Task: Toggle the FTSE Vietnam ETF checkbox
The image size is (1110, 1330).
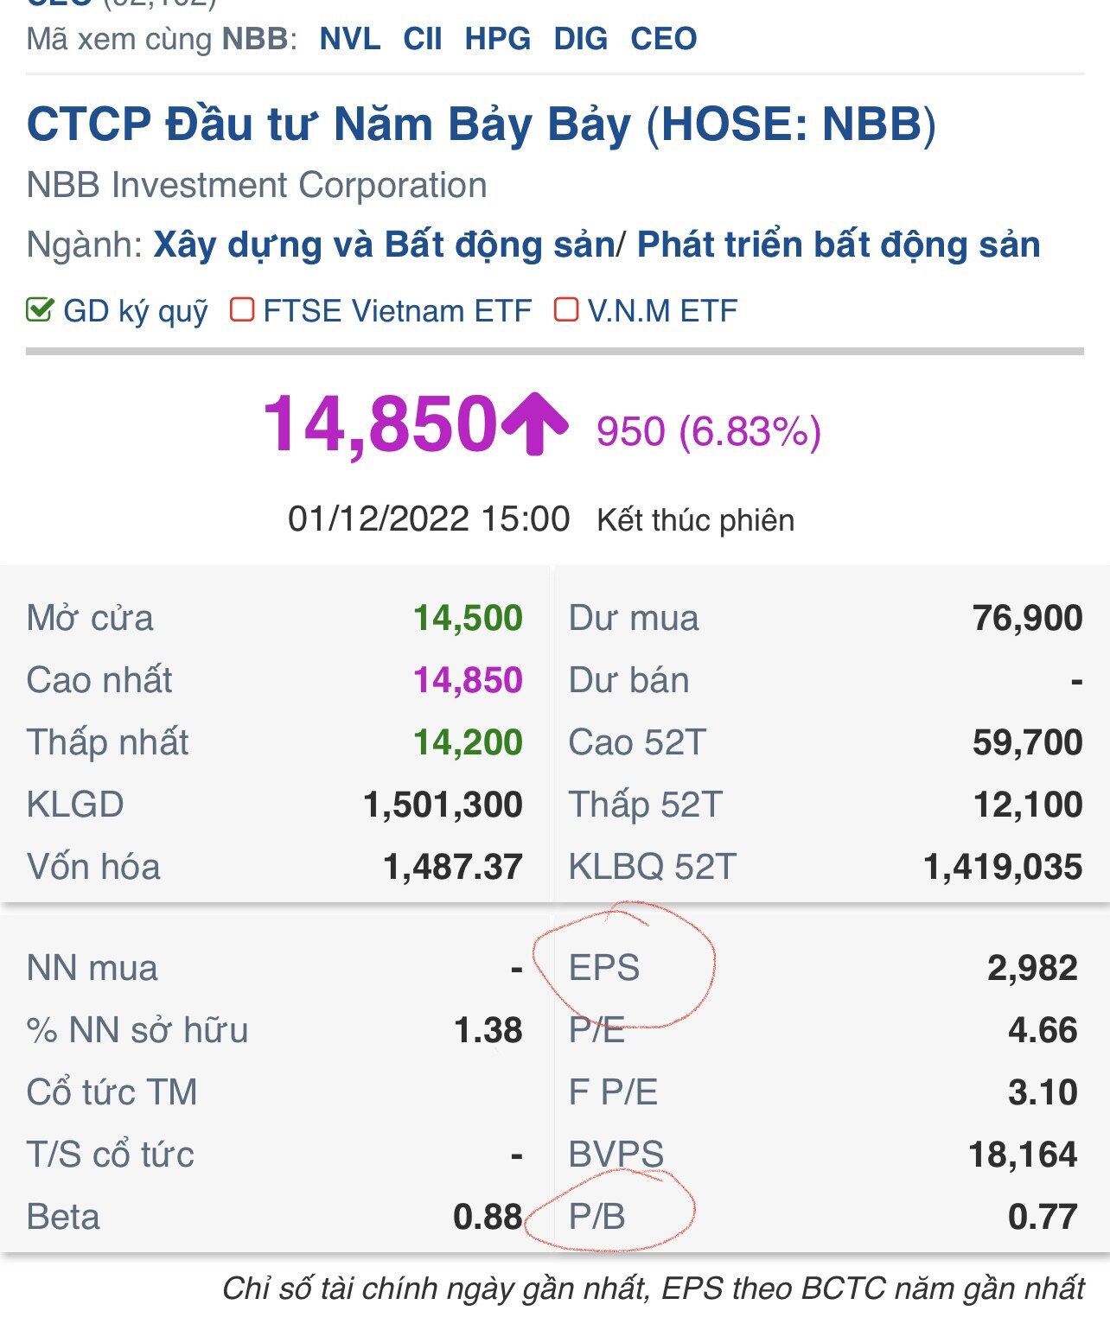Action: tap(242, 310)
